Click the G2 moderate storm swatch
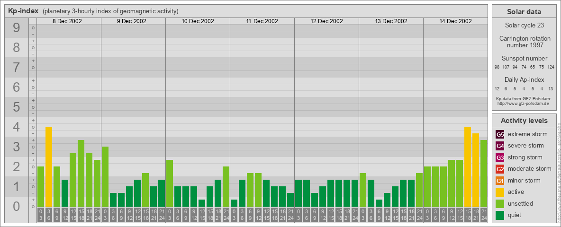The image size is (561, 227). (x=500, y=169)
